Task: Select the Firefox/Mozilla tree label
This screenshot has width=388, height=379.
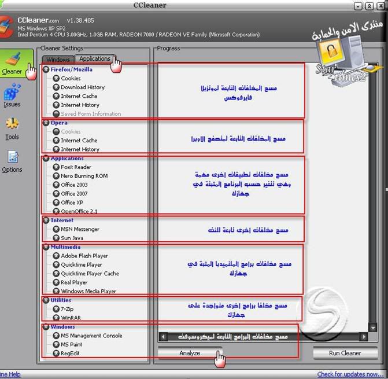Action: point(72,69)
